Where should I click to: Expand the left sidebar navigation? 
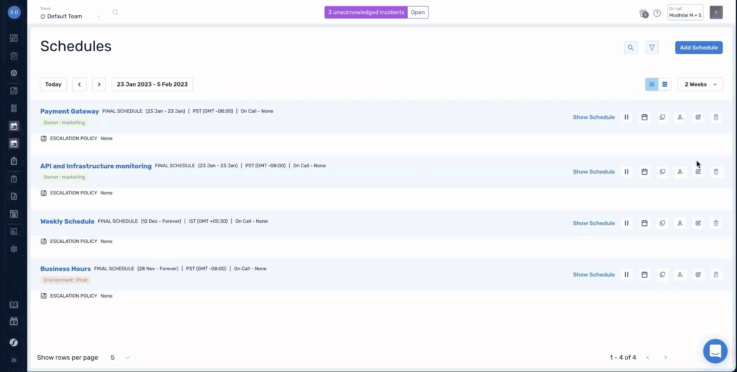coord(14,360)
